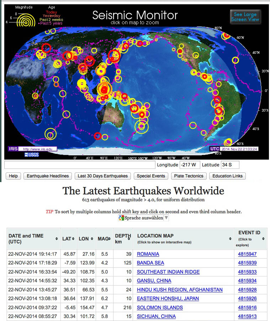Click the magnitude rings legend icon

pos(25,20)
